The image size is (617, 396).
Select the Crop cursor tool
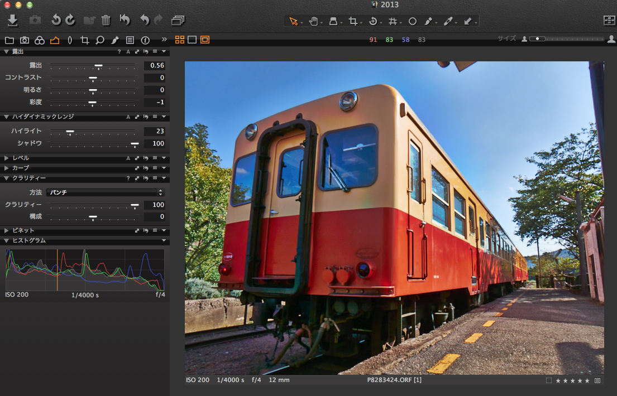[353, 21]
